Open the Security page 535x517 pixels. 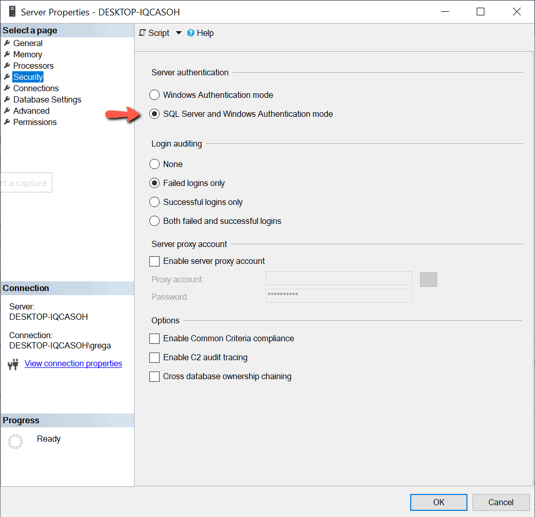coord(28,77)
